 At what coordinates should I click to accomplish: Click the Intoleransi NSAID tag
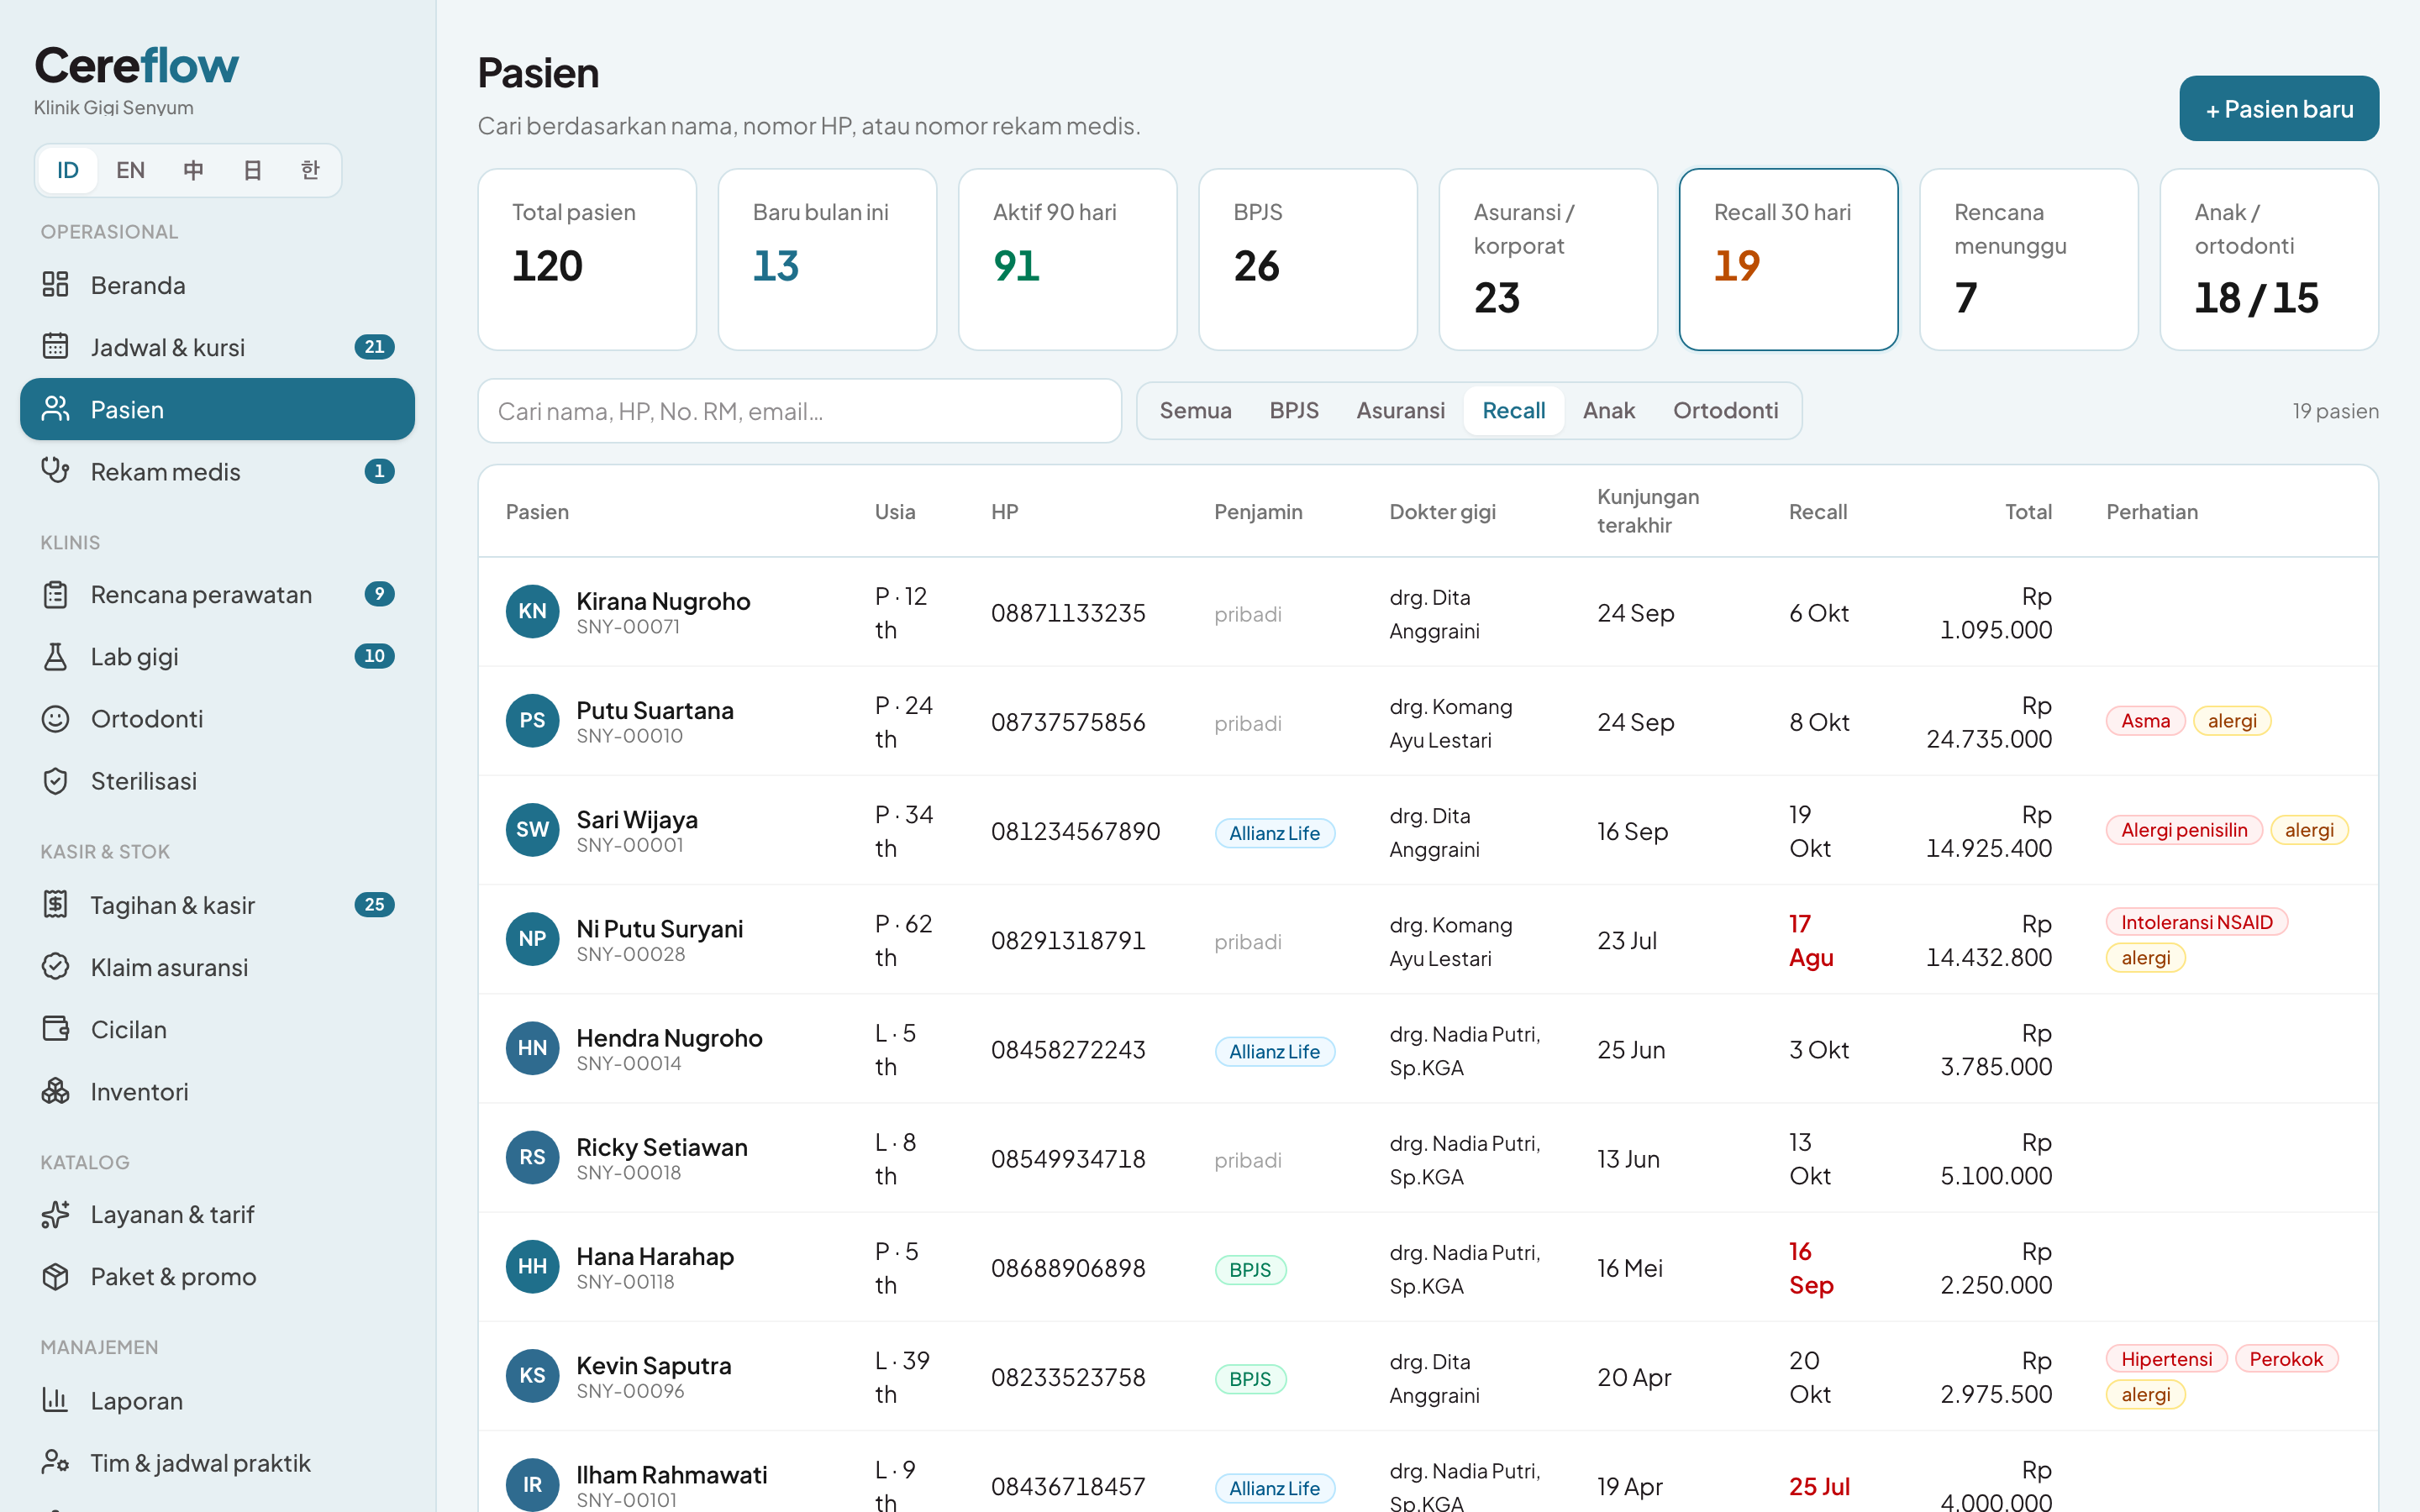click(x=2197, y=922)
